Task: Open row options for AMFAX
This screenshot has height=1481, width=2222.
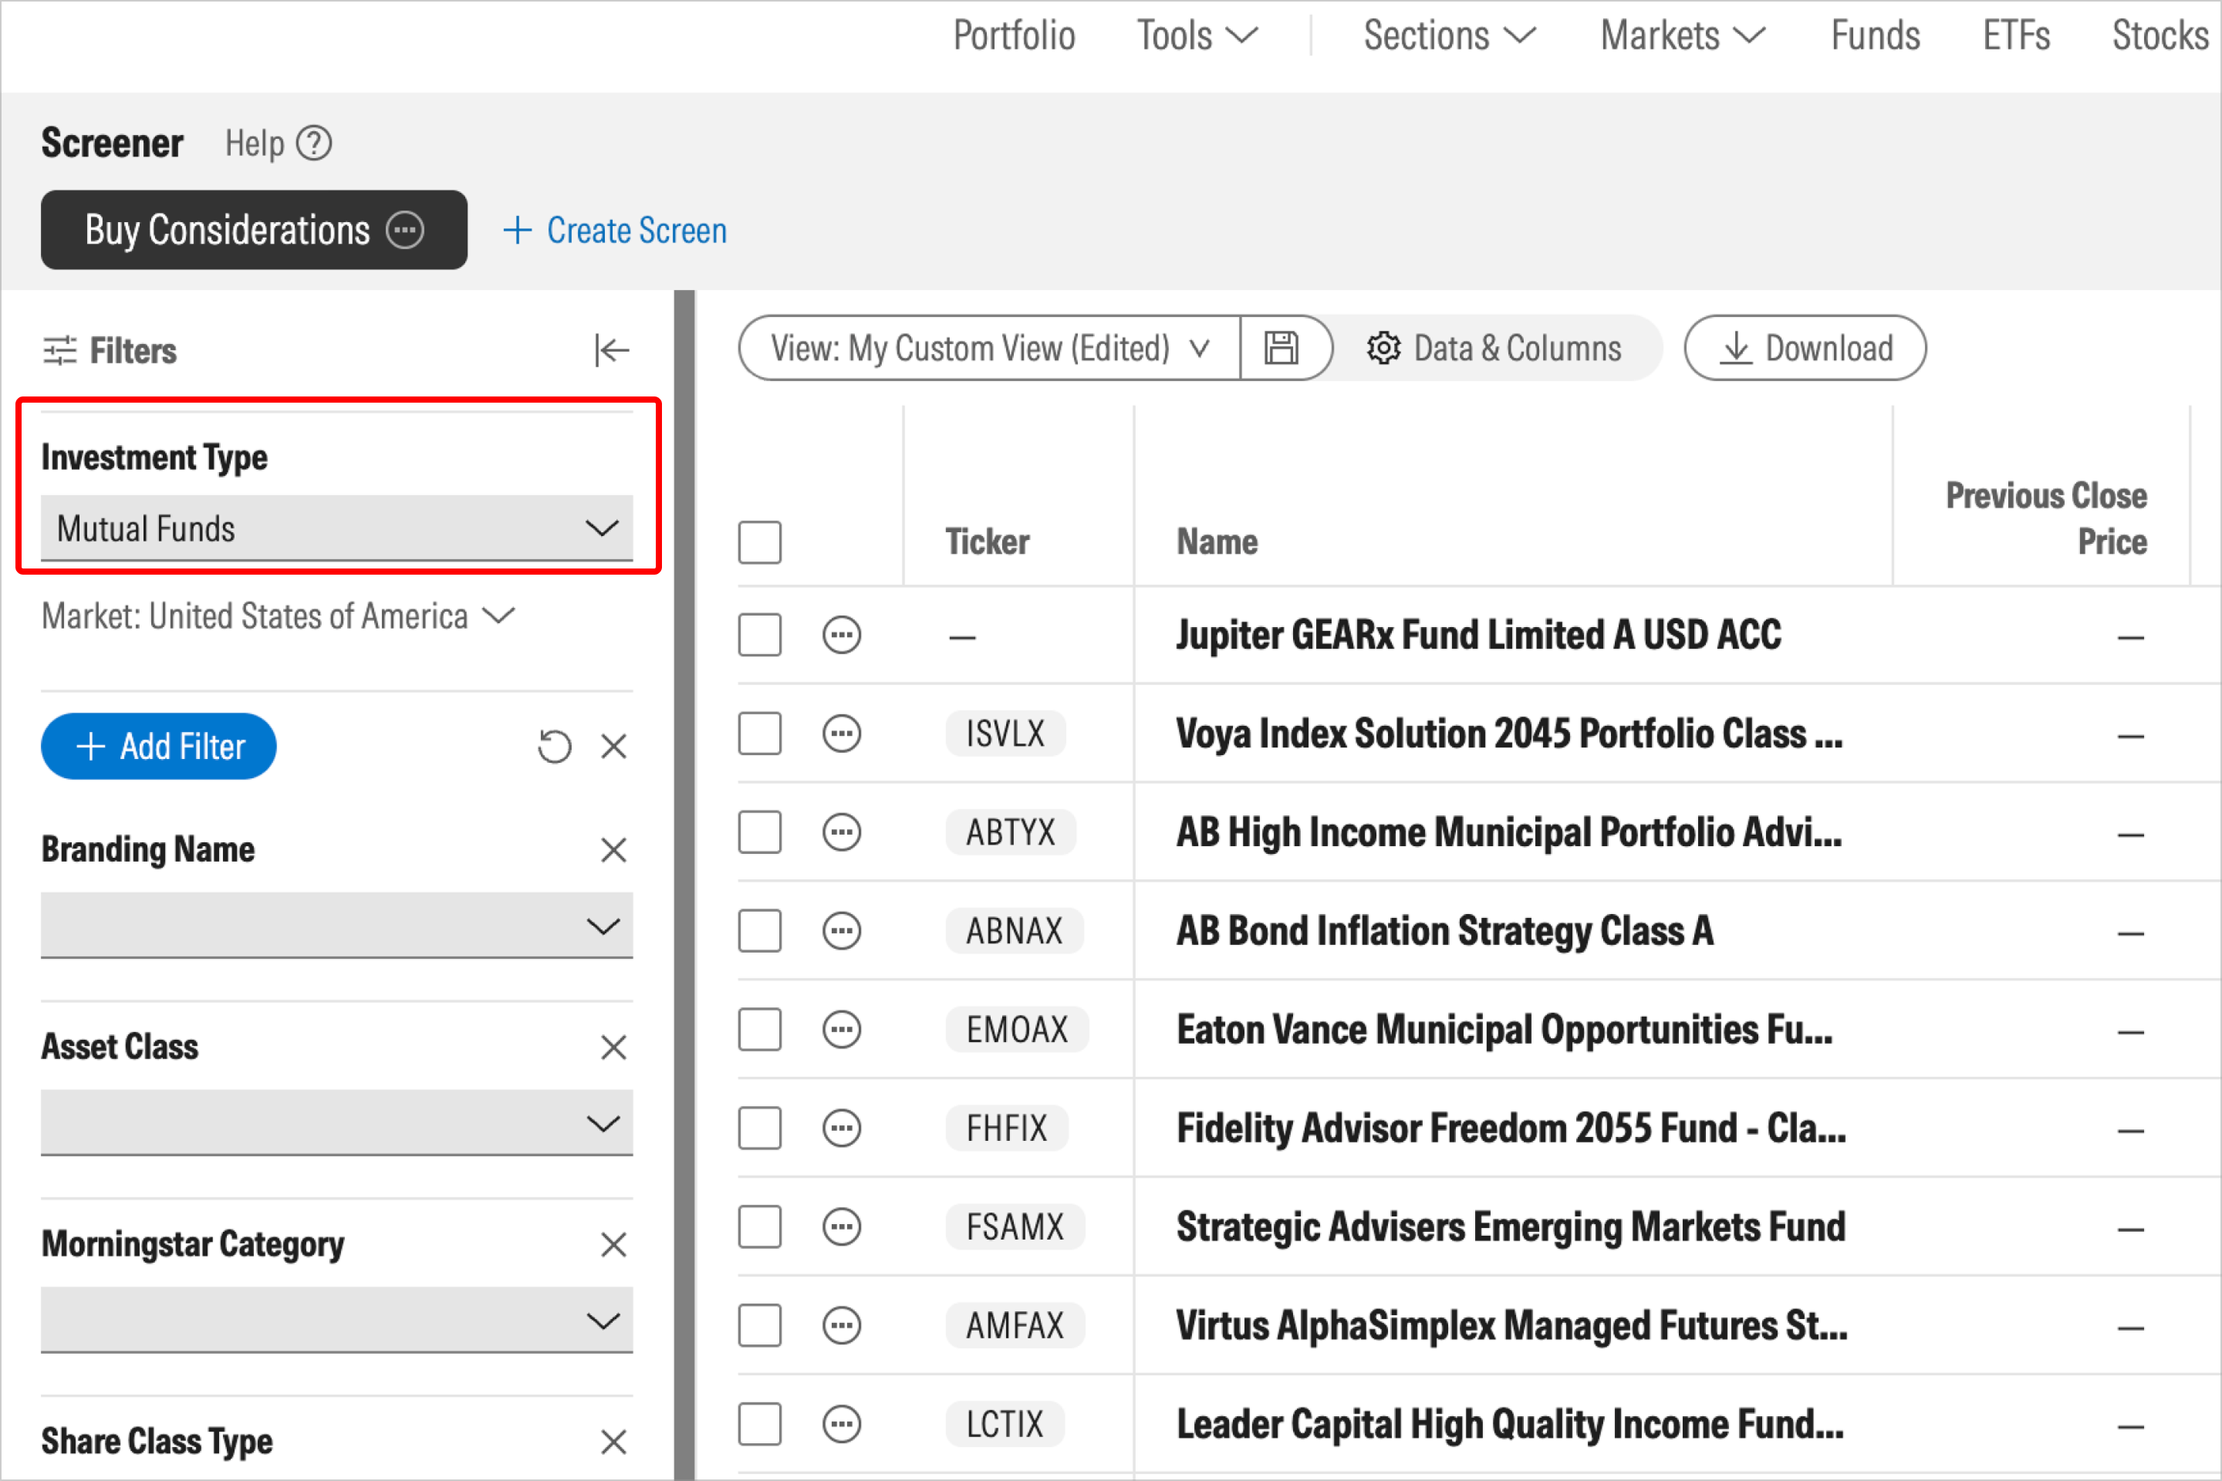Action: (842, 1326)
